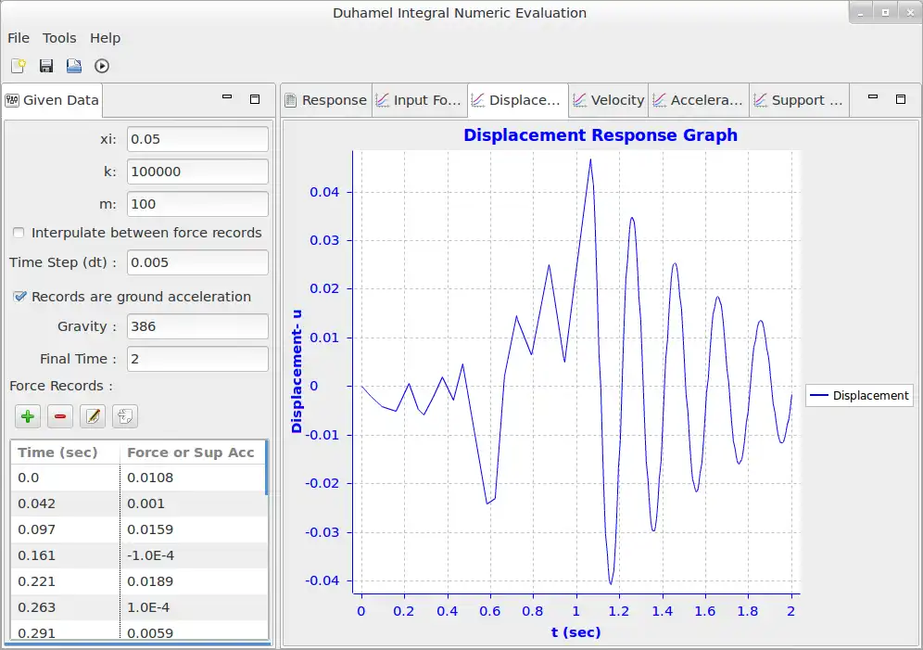This screenshot has height=650, width=923.
Task: Switch to the Response tab
Action: pos(325,100)
